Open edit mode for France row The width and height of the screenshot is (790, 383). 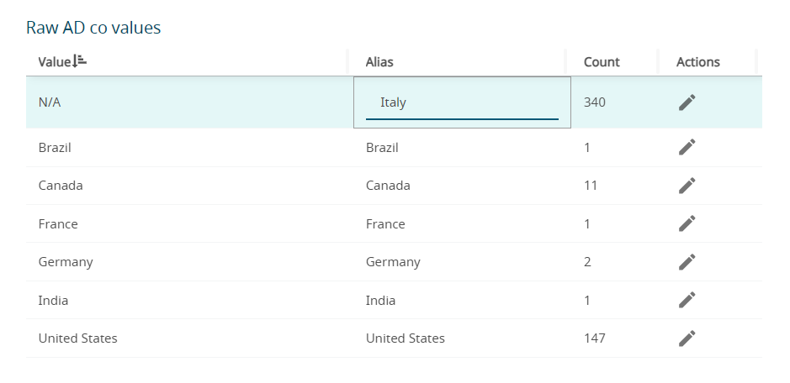coord(687,223)
